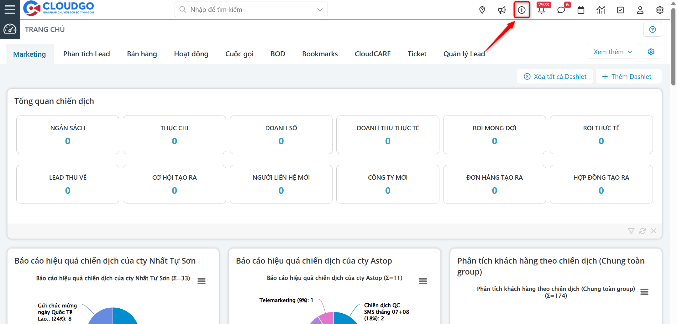Click Xóa tất cả Dashlet button

point(555,77)
